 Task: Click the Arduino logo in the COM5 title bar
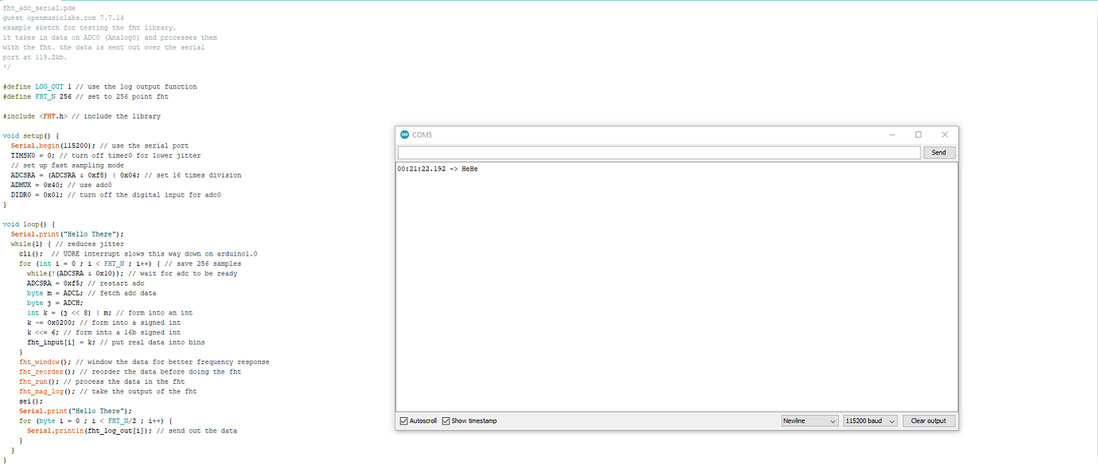click(x=407, y=135)
